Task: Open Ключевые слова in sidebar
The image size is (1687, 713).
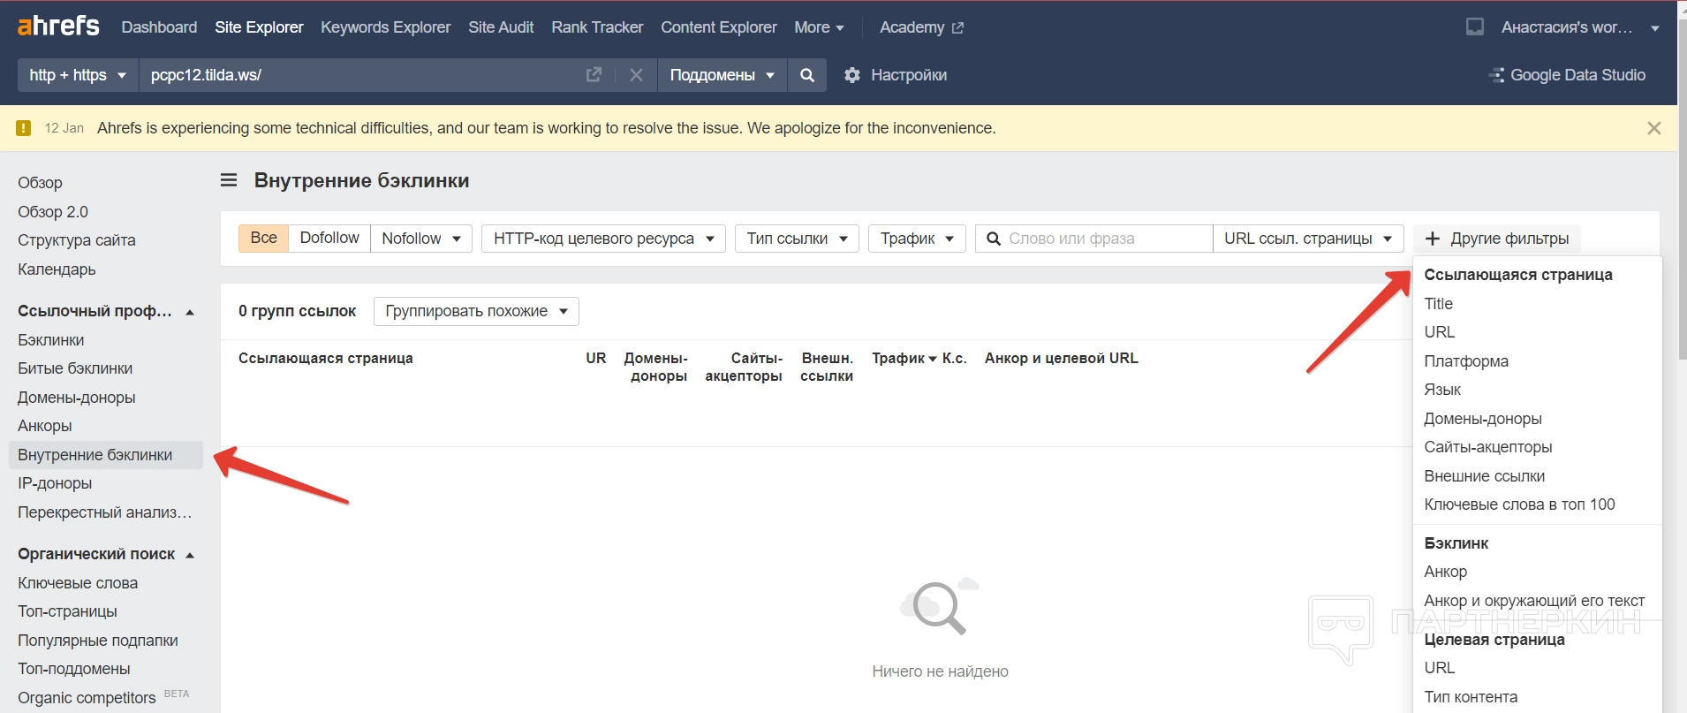Action: coord(78,583)
